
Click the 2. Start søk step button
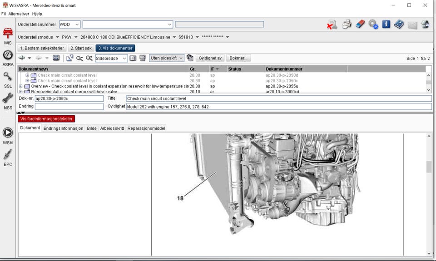coord(81,48)
